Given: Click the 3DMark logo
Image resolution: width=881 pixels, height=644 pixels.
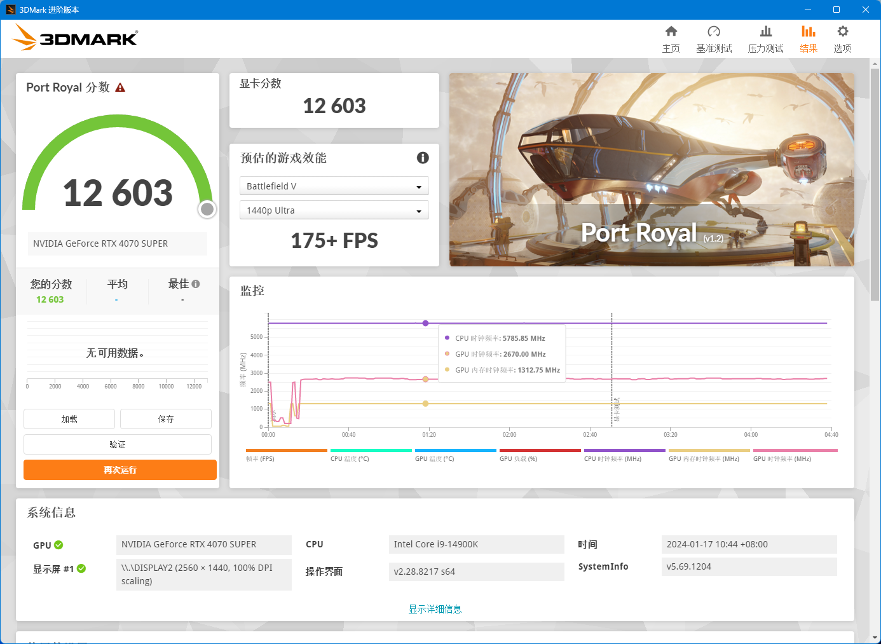Looking at the screenshot, I should [76, 38].
